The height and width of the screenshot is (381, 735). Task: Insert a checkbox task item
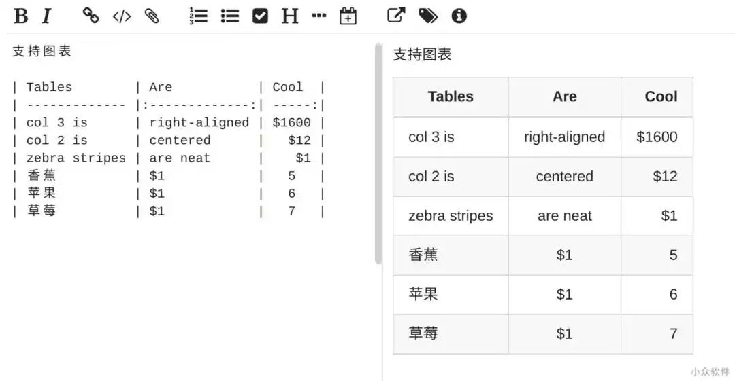pyautogui.click(x=260, y=16)
